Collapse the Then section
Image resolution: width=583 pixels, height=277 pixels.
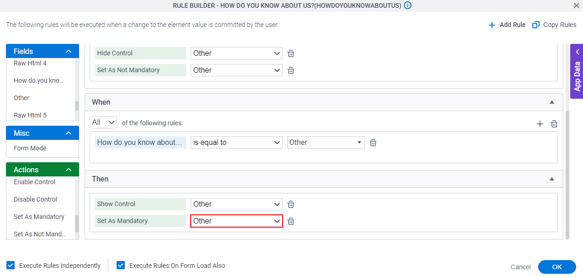click(x=552, y=179)
